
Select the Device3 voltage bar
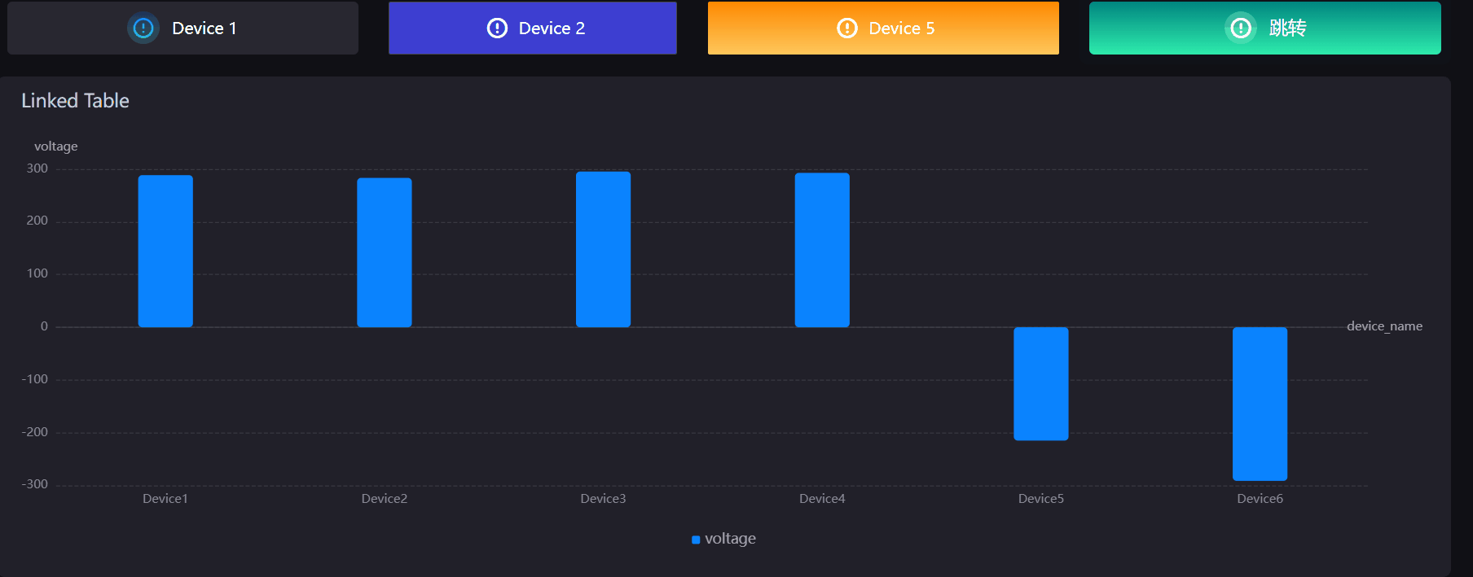pos(603,249)
